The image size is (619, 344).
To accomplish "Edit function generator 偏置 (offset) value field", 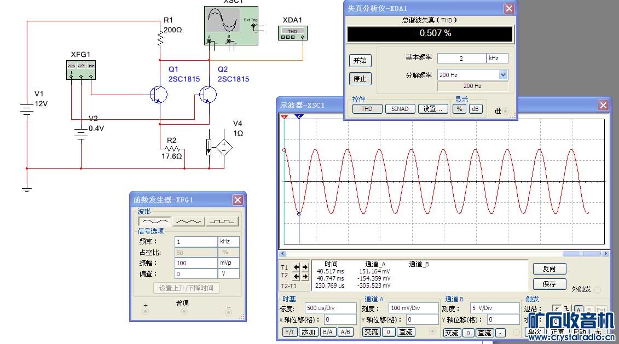I will [x=196, y=273].
